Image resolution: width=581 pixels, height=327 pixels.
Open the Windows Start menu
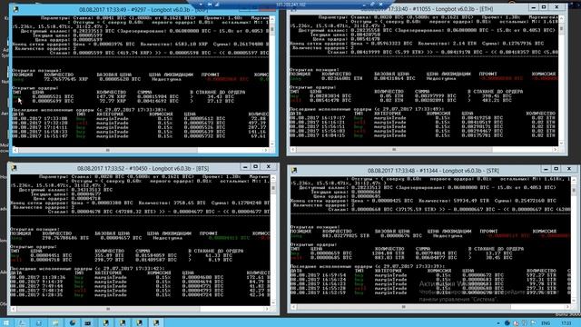(6, 323)
